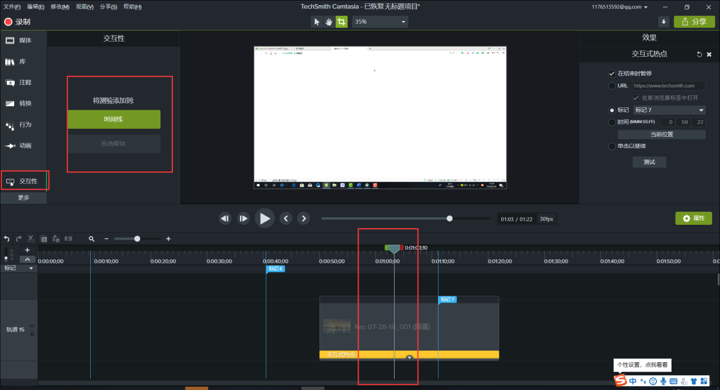Click the timeline zoom slider handle
Image resolution: width=720 pixels, height=390 pixels.
click(x=137, y=239)
